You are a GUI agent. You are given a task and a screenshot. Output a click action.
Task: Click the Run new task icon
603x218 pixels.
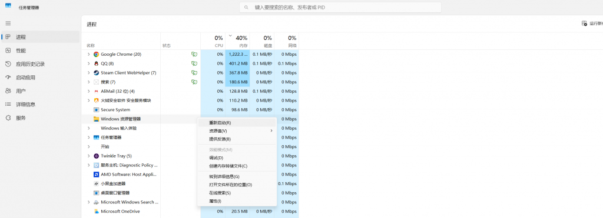(584, 24)
